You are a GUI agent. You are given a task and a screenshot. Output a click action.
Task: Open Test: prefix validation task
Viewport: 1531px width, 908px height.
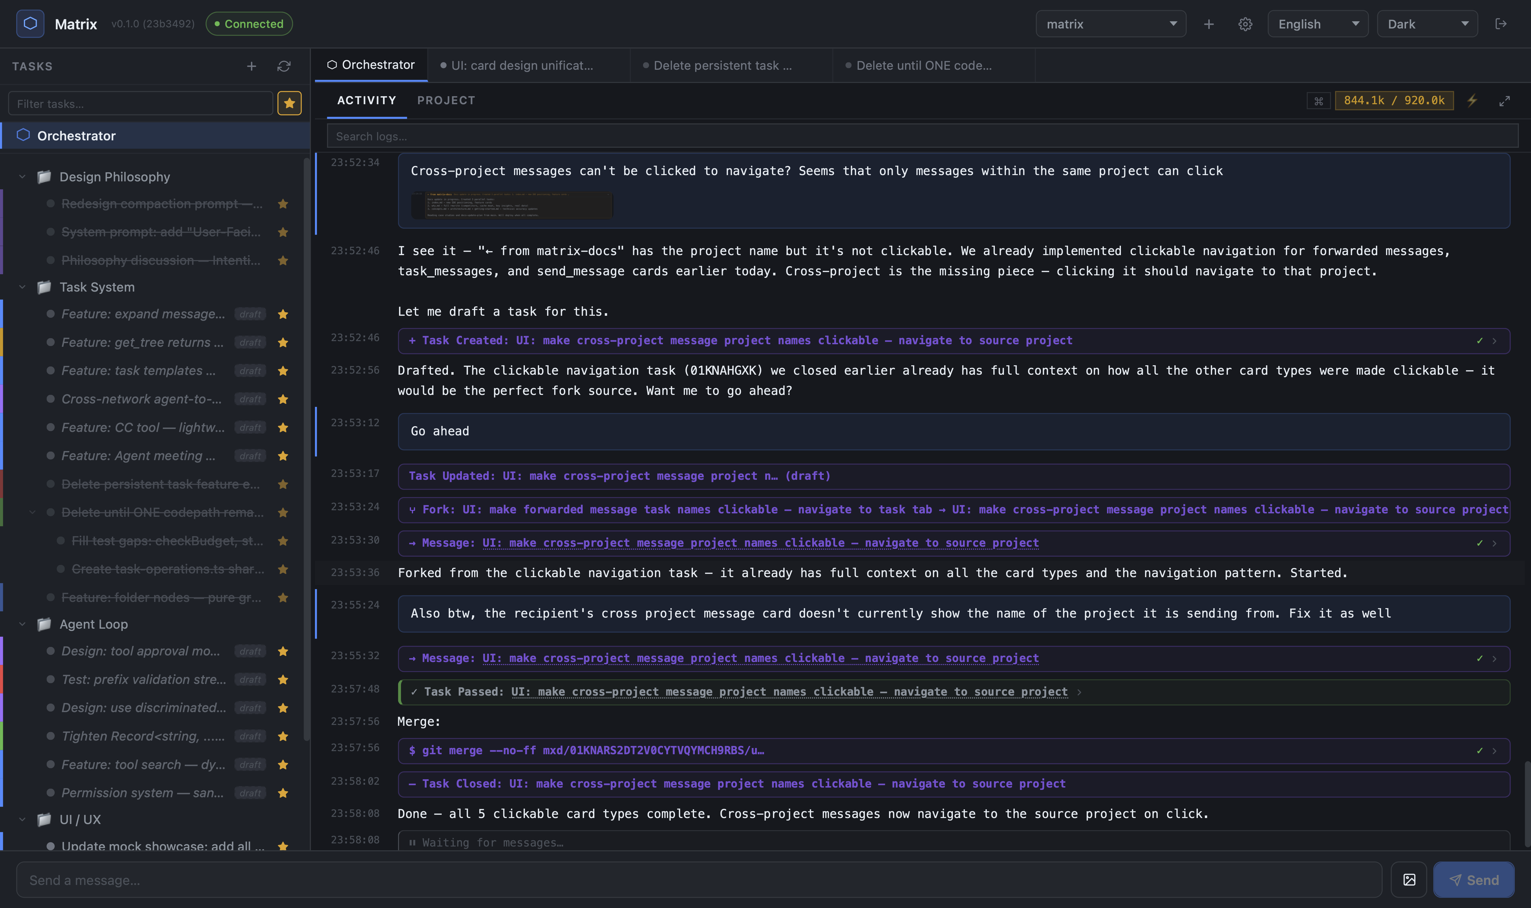tap(144, 679)
